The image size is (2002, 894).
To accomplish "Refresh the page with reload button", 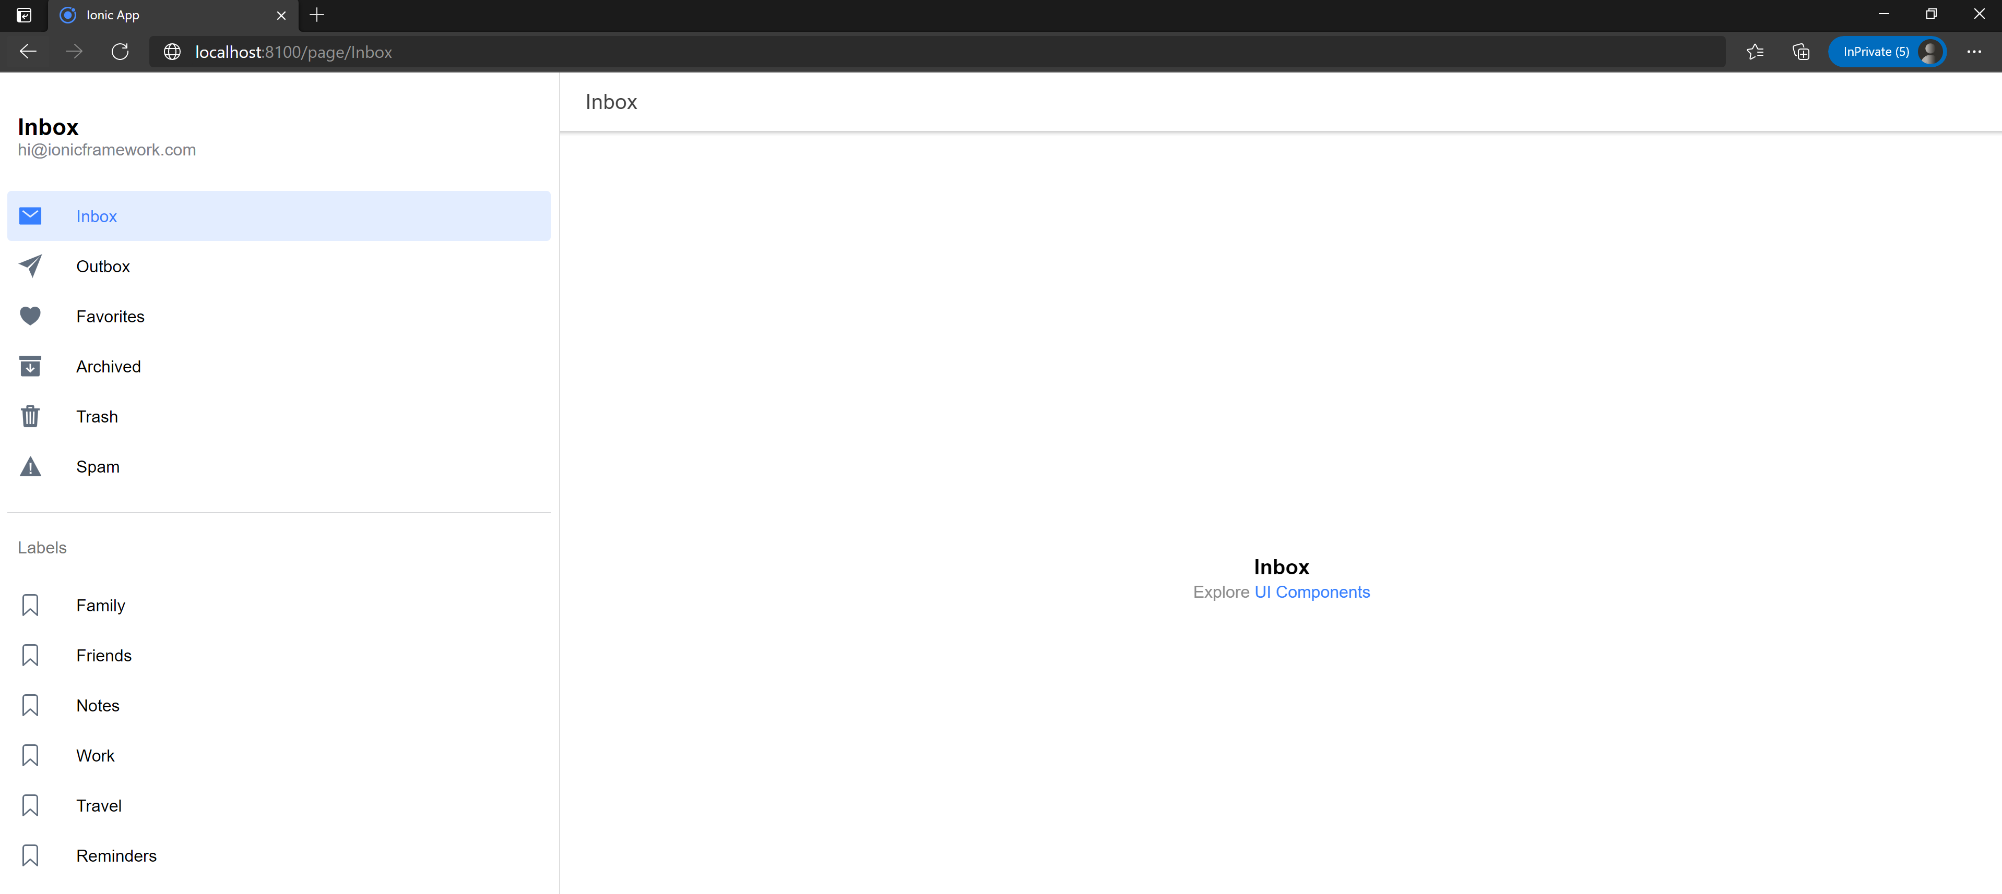I will point(120,52).
